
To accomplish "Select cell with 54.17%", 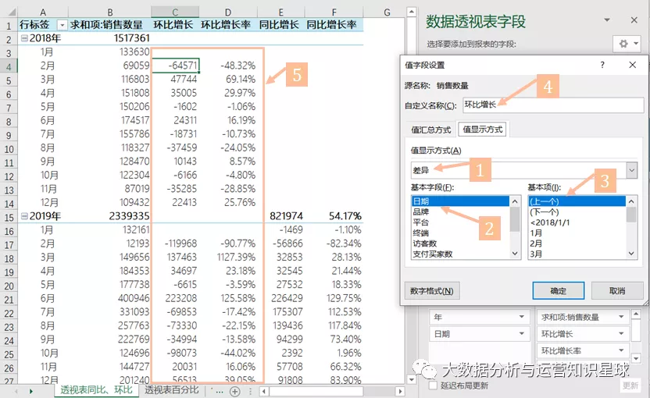I will click(x=334, y=215).
